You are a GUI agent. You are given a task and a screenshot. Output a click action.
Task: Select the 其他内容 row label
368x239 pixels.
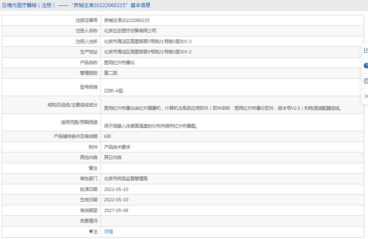click(x=89, y=157)
